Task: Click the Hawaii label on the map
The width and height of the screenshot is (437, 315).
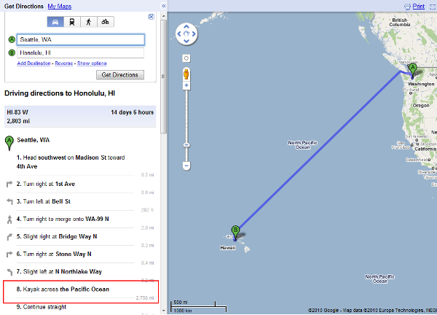Action: [x=228, y=248]
